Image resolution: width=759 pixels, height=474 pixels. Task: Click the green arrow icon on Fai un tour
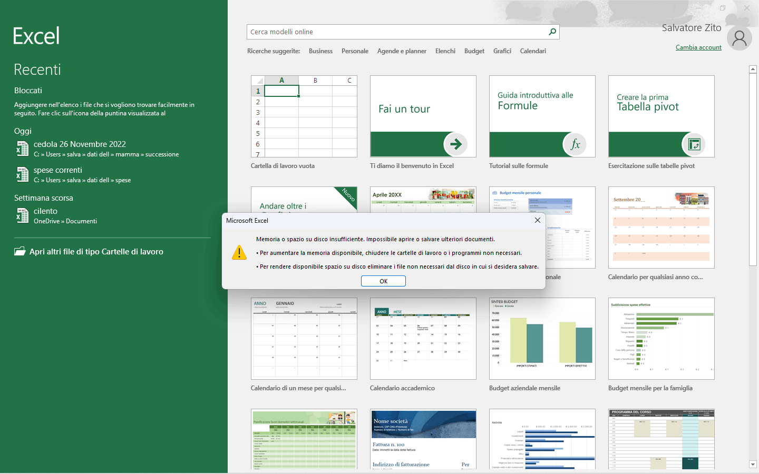[x=456, y=144]
